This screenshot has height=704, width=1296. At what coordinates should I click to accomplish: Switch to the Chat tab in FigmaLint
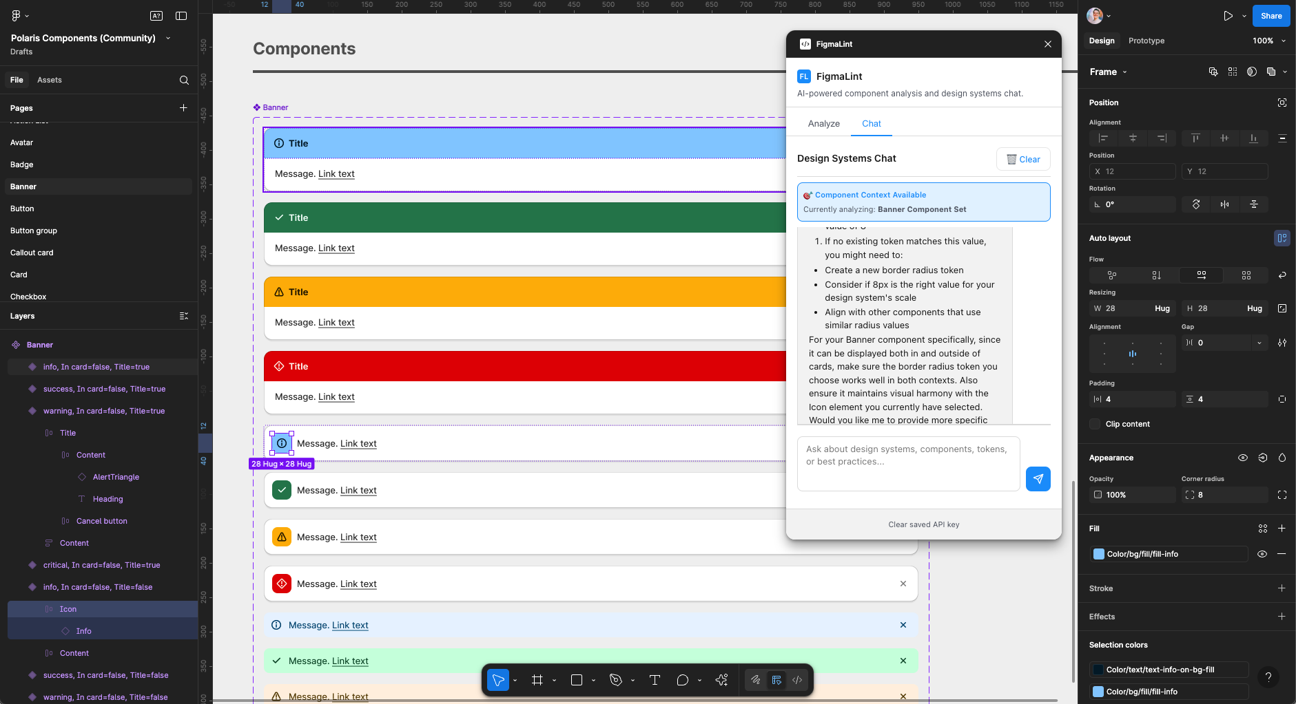click(x=871, y=124)
